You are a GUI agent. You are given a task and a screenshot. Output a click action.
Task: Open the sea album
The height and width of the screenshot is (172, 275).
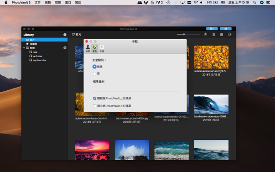[35, 52]
